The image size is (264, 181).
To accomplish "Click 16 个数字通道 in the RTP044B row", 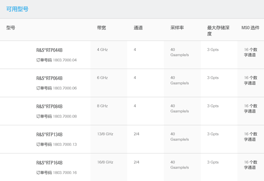I will point(251,52).
